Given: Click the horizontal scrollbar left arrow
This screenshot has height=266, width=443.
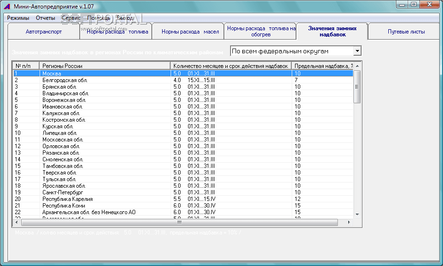Looking at the screenshot, I should click(16, 223).
